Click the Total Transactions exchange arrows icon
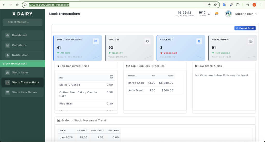 click(x=96, y=41)
